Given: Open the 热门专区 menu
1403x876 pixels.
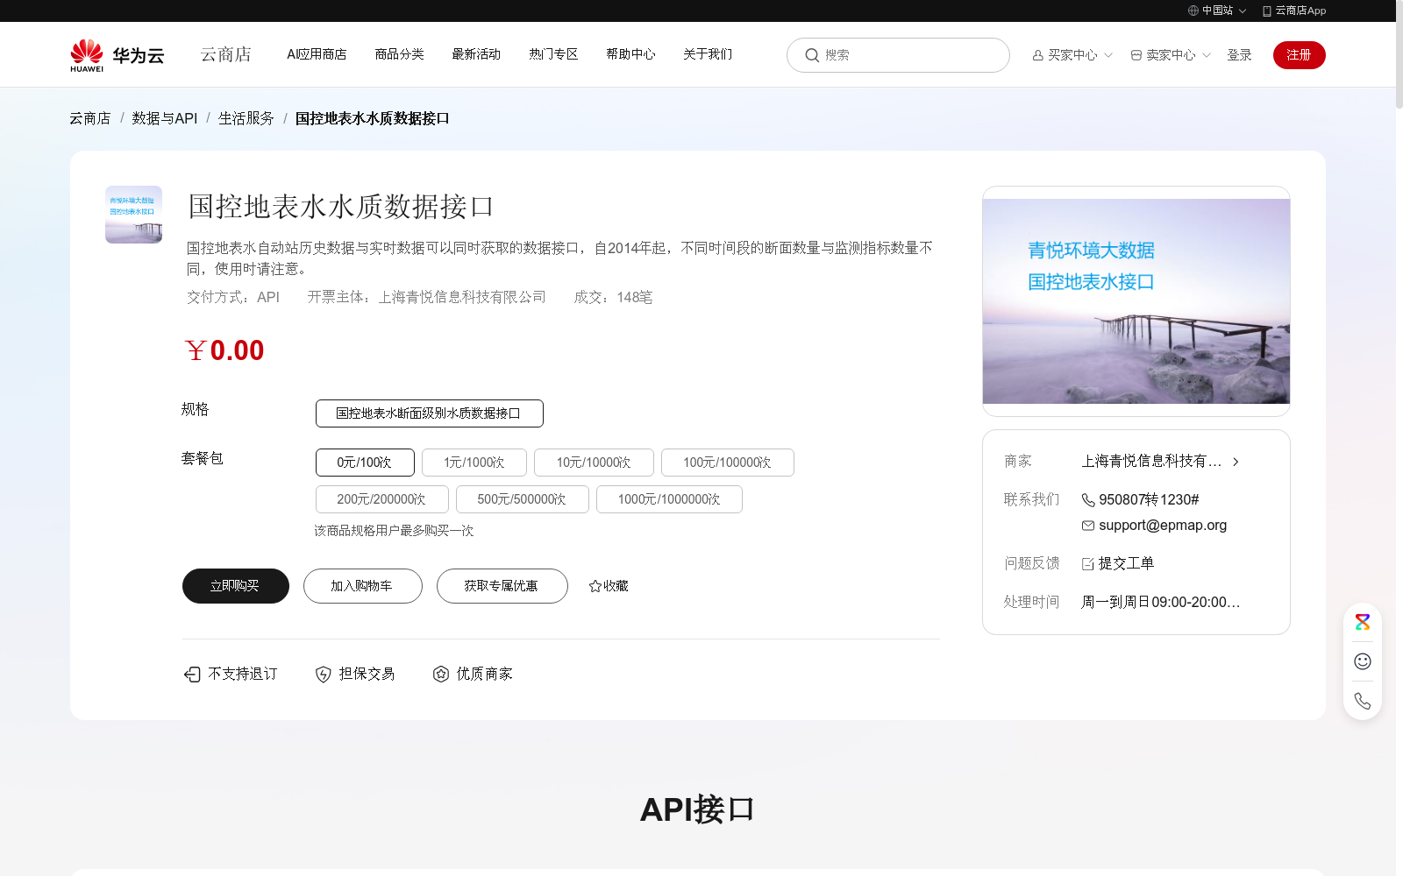Looking at the screenshot, I should 553,54.
